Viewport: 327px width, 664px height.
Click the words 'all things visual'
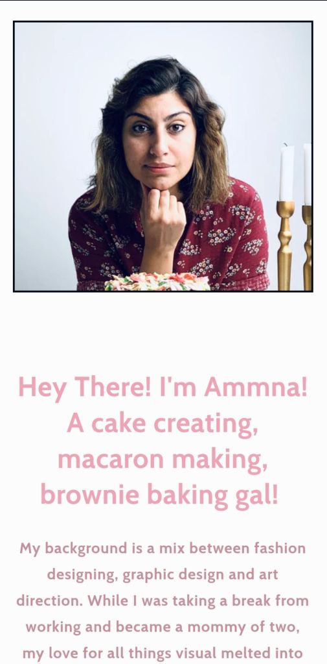pos(163,654)
